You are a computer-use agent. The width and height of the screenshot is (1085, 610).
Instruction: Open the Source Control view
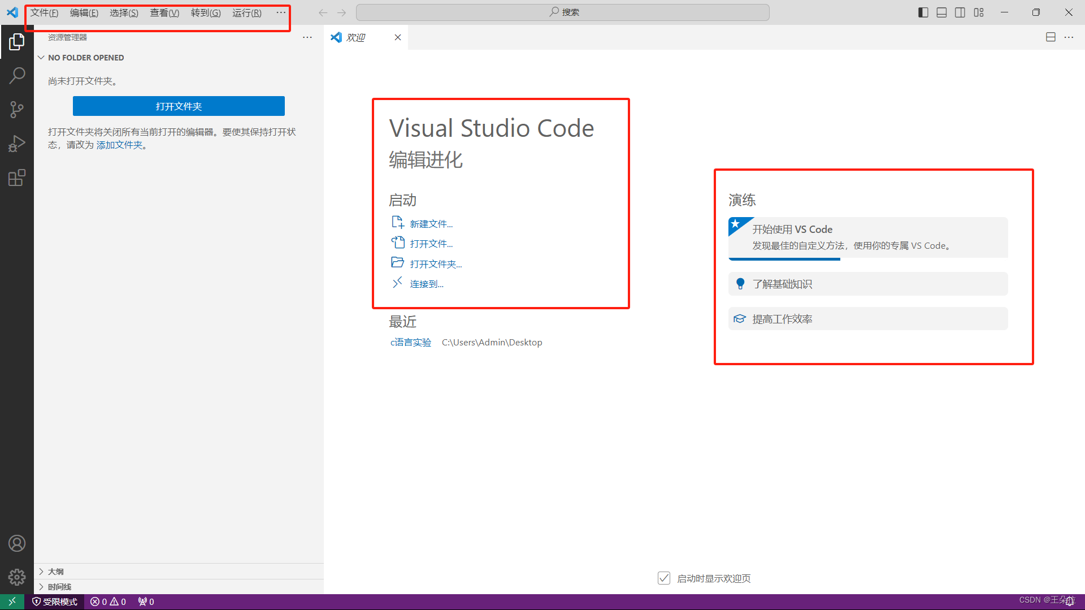(x=17, y=110)
